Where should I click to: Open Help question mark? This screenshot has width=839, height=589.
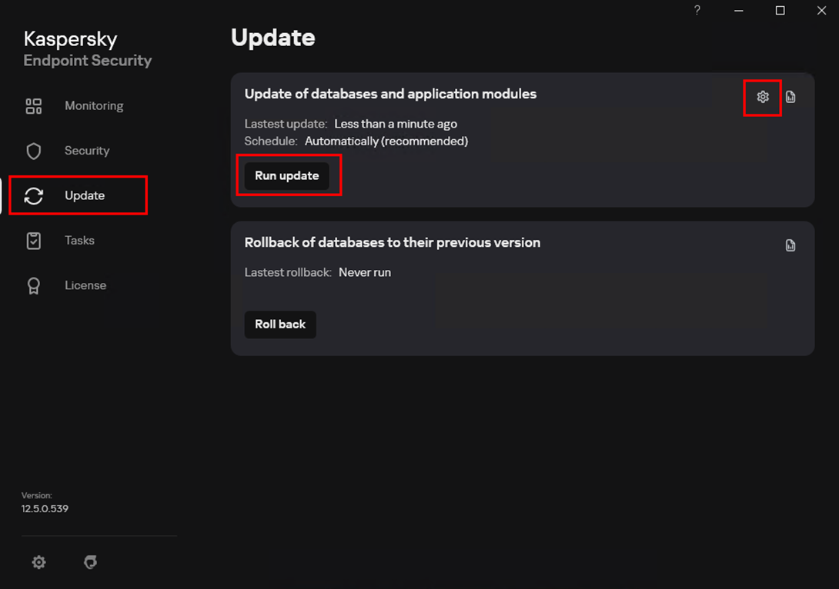coord(697,10)
